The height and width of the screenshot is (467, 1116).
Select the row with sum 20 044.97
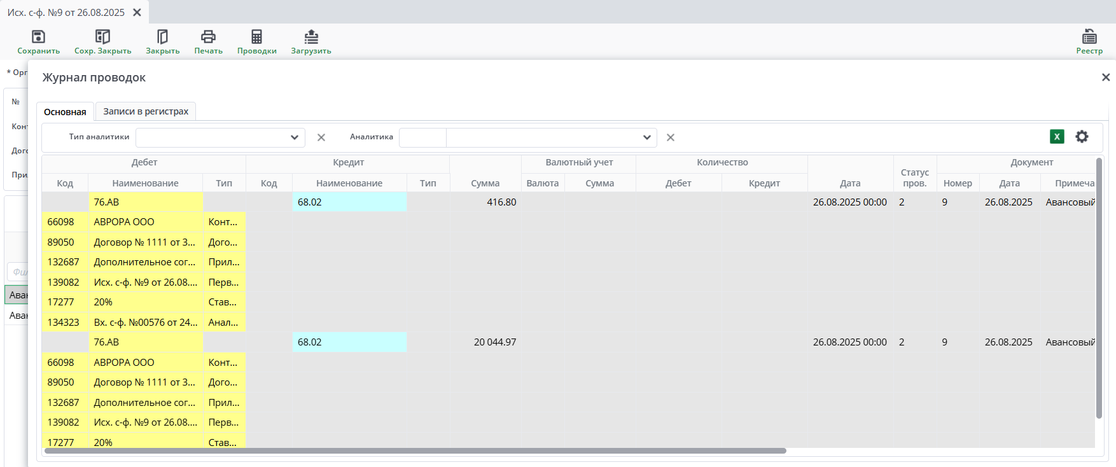pos(494,342)
